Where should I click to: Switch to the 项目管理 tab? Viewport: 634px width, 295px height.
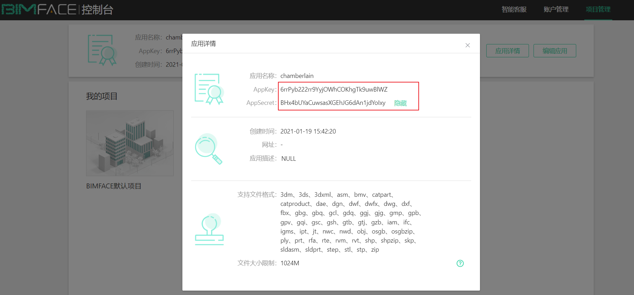click(598, 9)
